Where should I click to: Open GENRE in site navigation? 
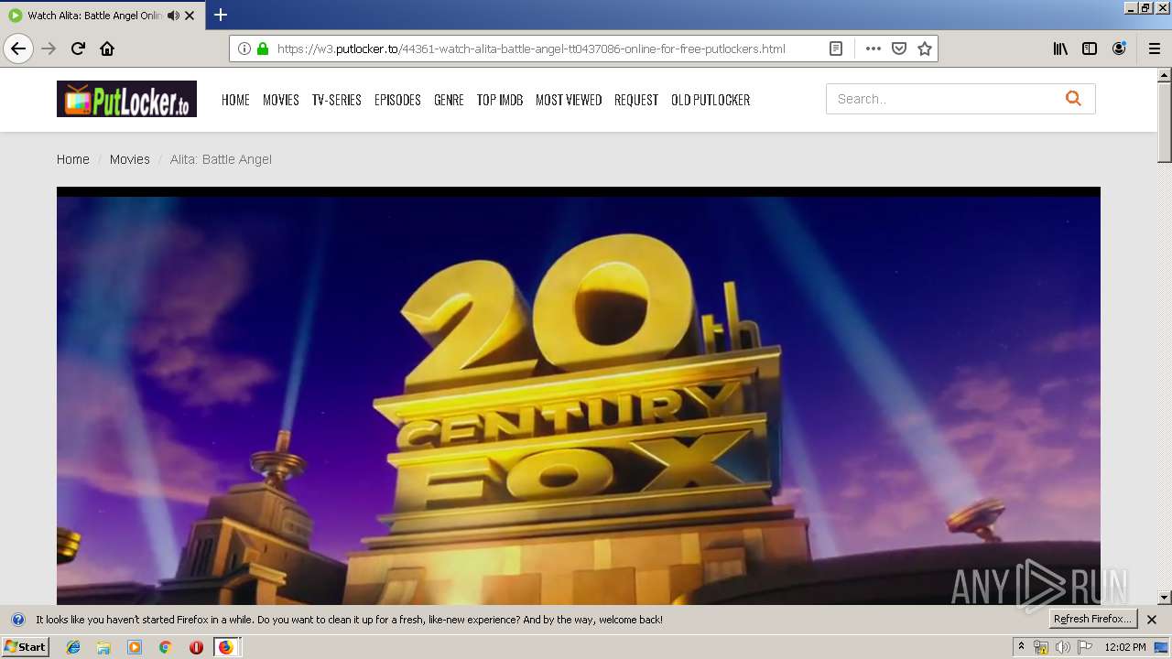[449, 100]
